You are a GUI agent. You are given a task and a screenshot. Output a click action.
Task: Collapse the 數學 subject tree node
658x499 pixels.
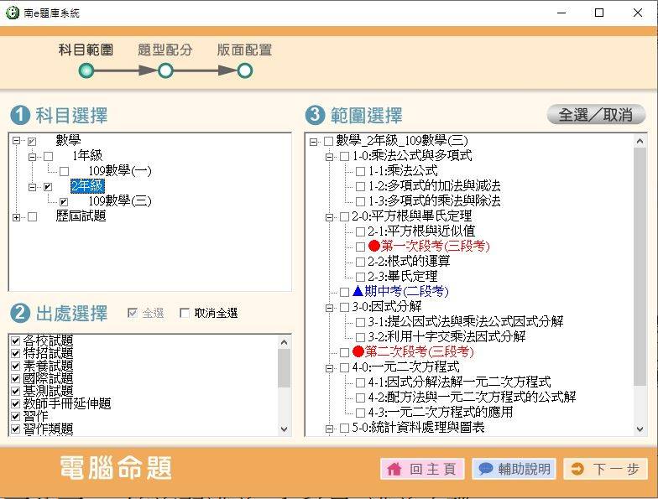pos(17,141)
